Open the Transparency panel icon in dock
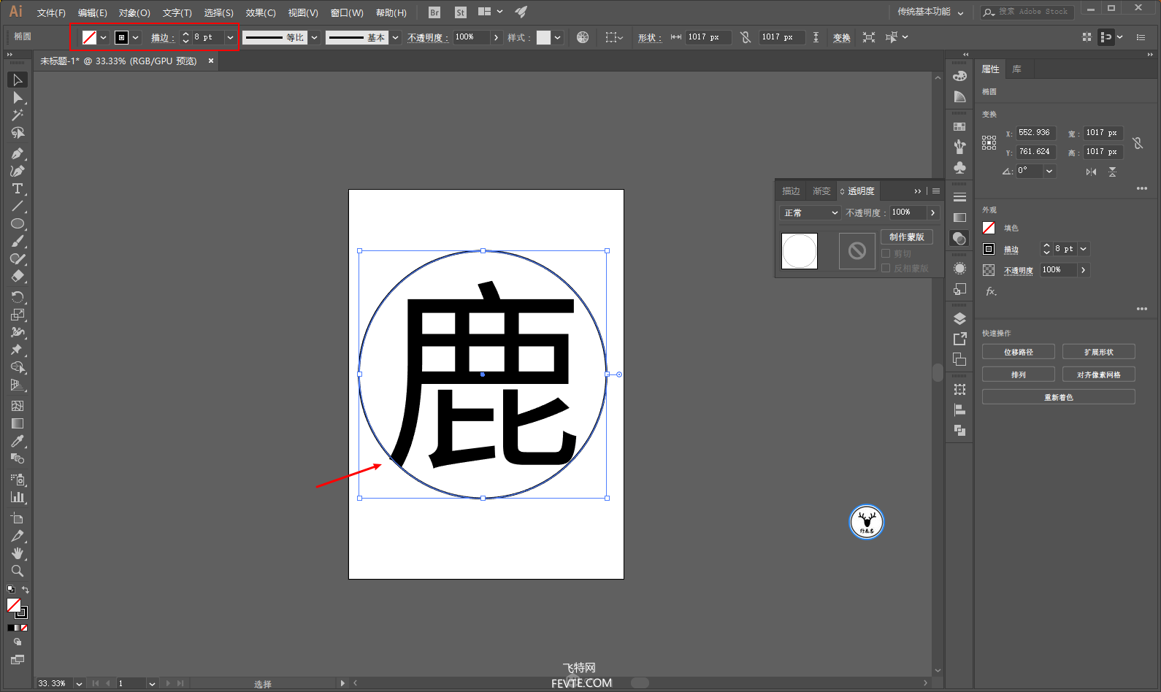The height and width of the screenshot is (692, 1161). pos(959,239)
